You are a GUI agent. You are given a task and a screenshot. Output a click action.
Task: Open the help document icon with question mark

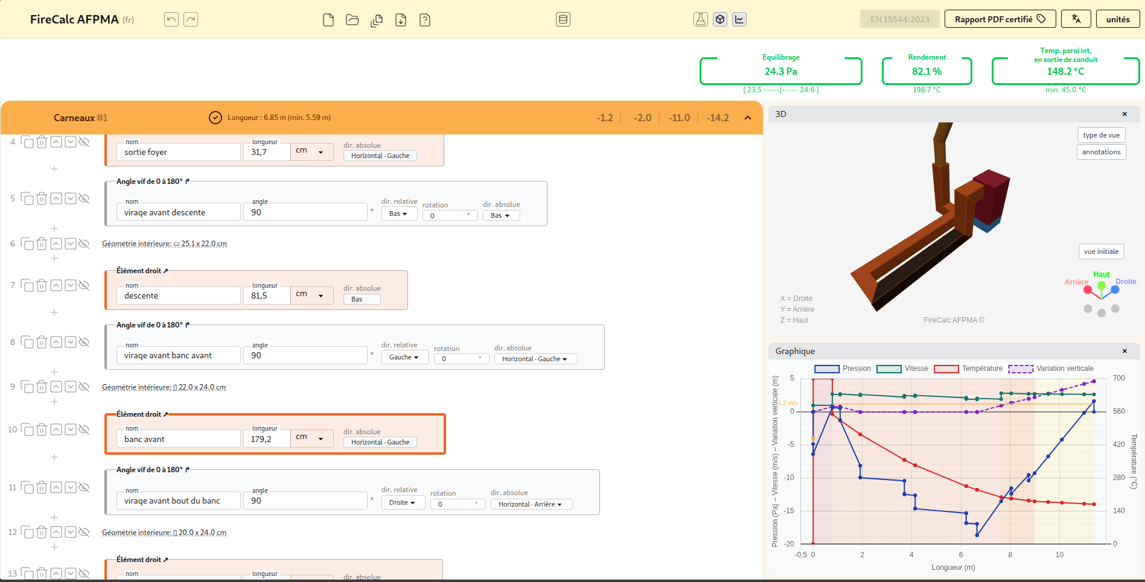click(x=425, y=20)
